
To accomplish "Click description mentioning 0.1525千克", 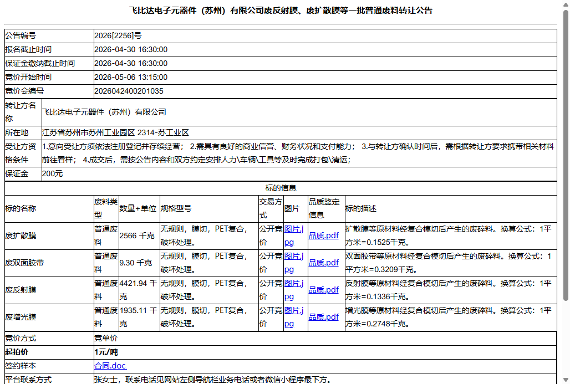I will coord(448,235).
